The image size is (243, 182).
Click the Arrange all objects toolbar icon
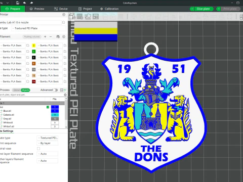[x=96, y=17]
